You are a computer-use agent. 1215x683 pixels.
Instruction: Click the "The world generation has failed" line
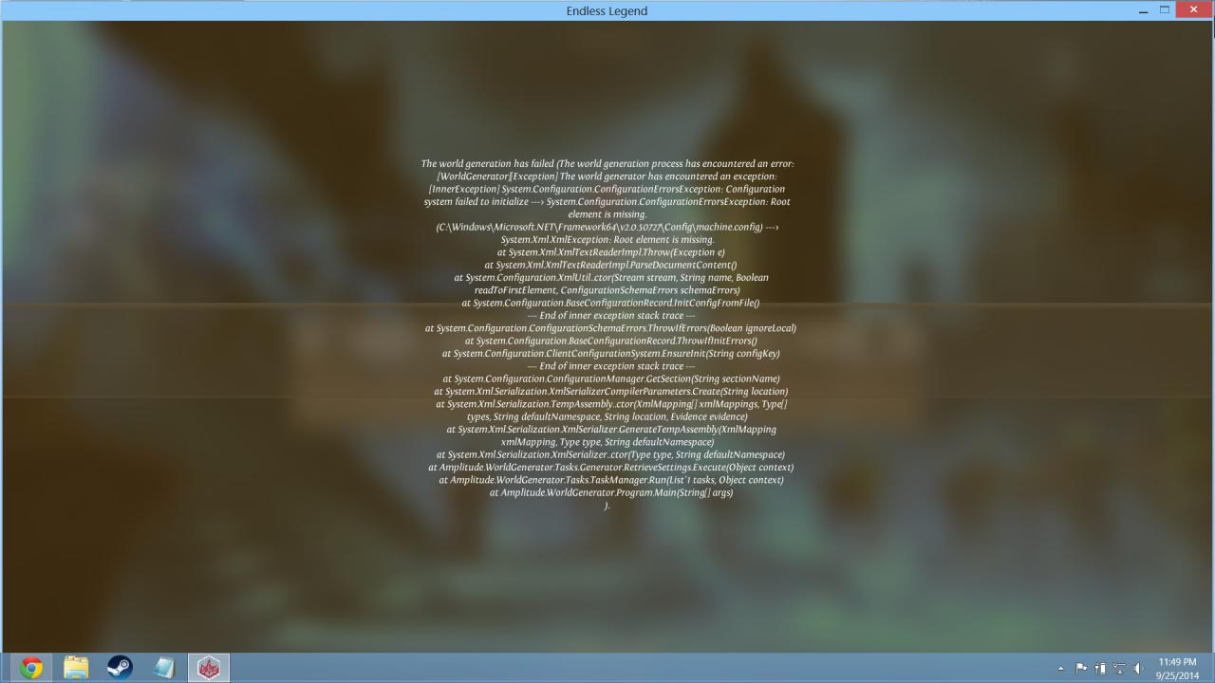tap(607, 164)
